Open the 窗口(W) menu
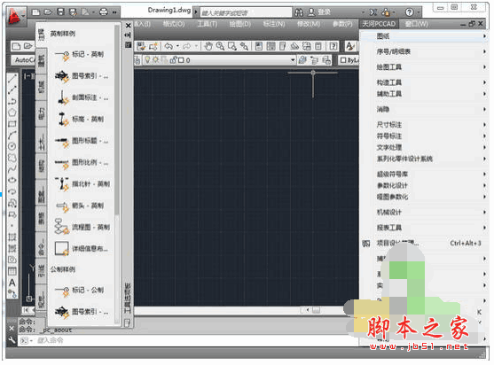The width and height of the screenshot is (494, 365). click(417, 24)
